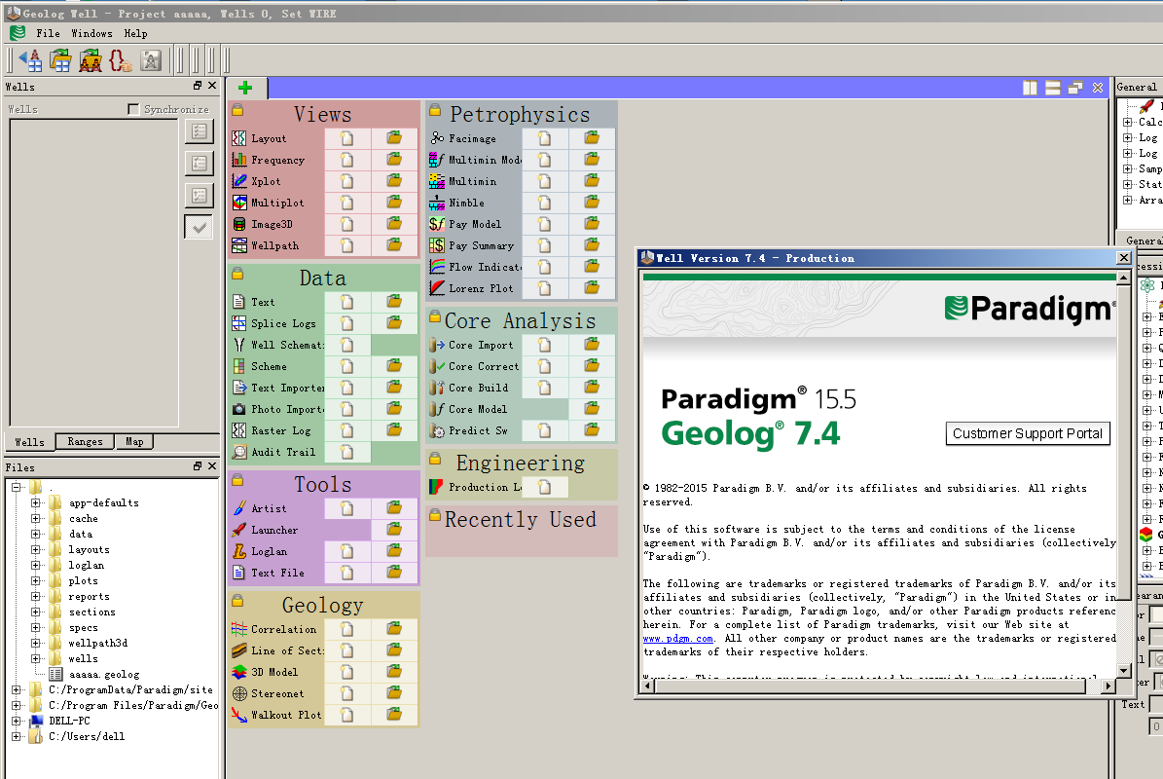The width and height of the screenshot is (1163, 779).
Task: Expand the cache folder node
Action: [35, 519]
